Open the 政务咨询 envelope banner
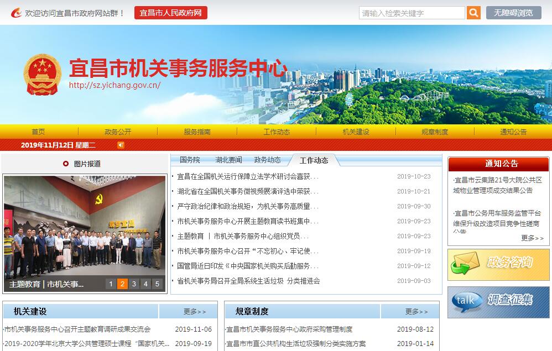The width and height of the screenshot is (552, 351). [x=498, y=265]
